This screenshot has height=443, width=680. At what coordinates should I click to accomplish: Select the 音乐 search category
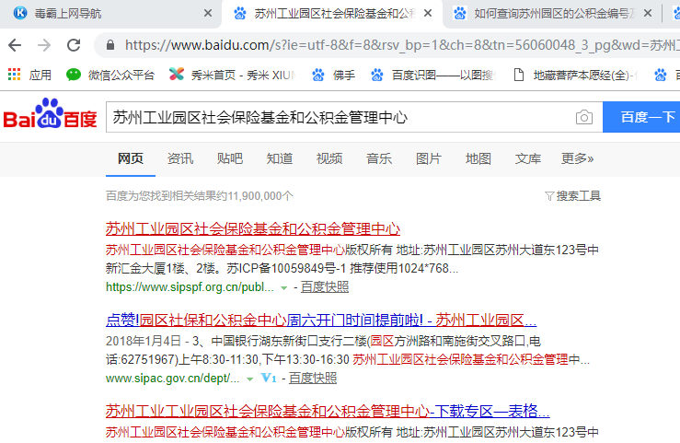(x=379, y=158)
